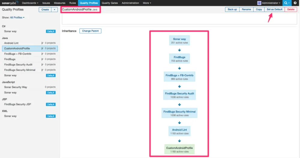This screenshot has width=300, height=158.
Task: Go to the Quality Gates tab
Action: coord(110,3)
